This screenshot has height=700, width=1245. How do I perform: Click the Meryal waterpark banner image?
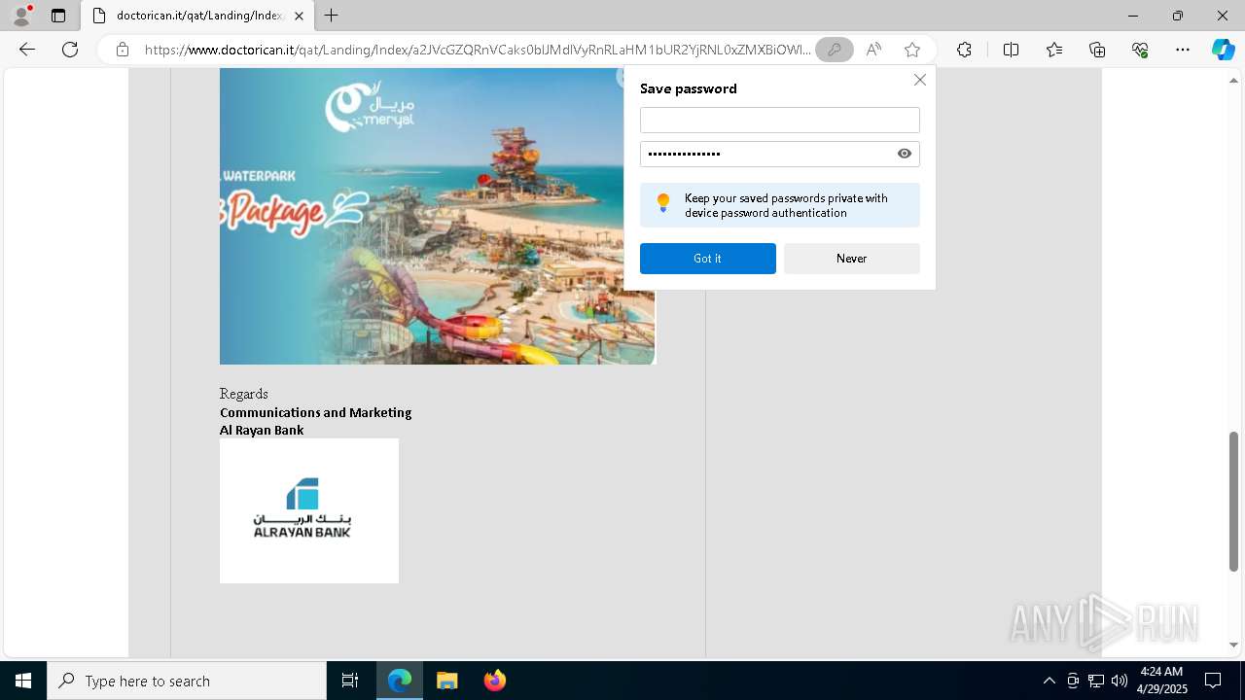437,216
